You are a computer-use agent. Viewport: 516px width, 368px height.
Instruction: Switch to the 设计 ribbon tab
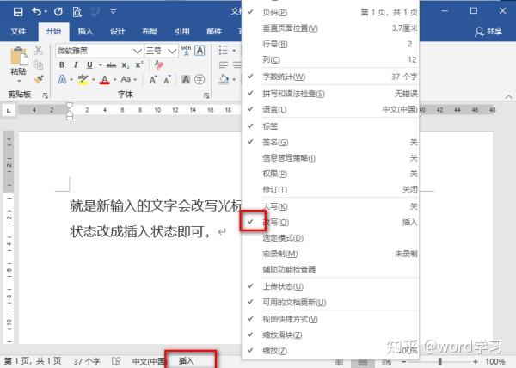pos(118,31)
